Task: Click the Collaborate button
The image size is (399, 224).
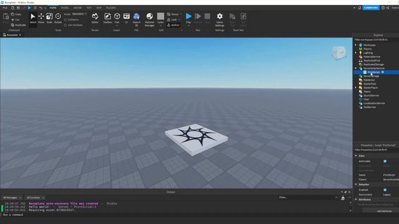Action: (371, 7)
